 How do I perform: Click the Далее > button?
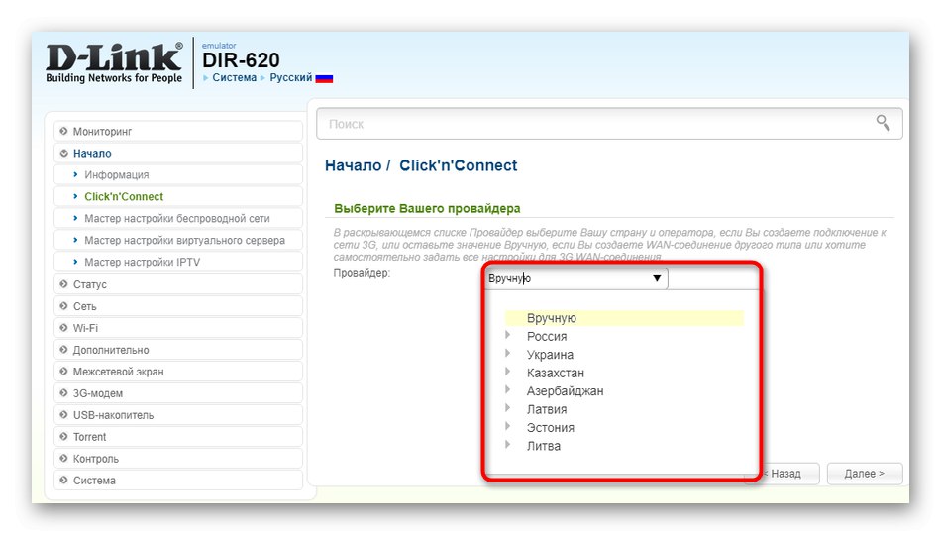864,474
